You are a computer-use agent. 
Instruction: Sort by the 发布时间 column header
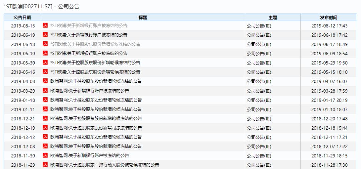pyautogui.click(x=329, y=17)
